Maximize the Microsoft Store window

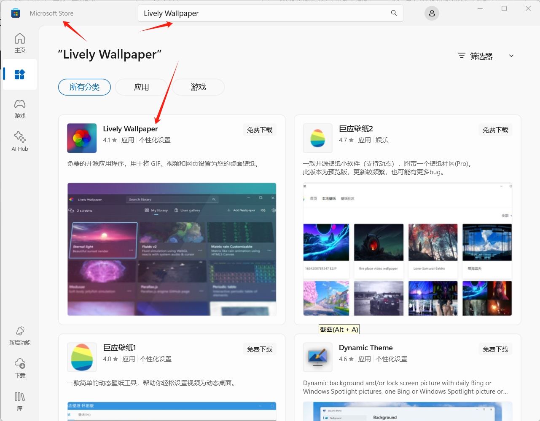504,8
